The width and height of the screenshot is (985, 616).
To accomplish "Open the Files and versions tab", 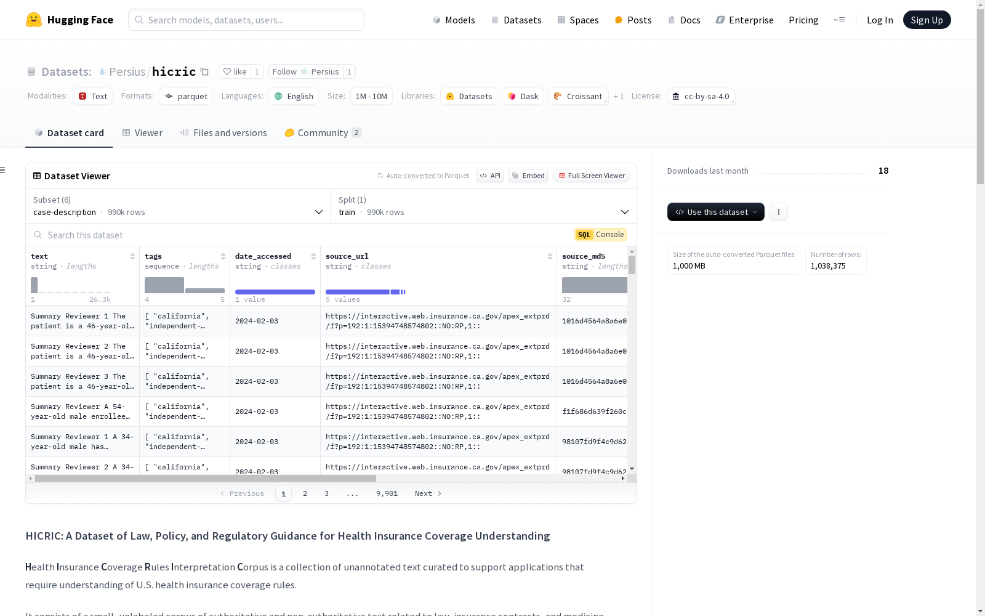I will click(x=223, y=132).
